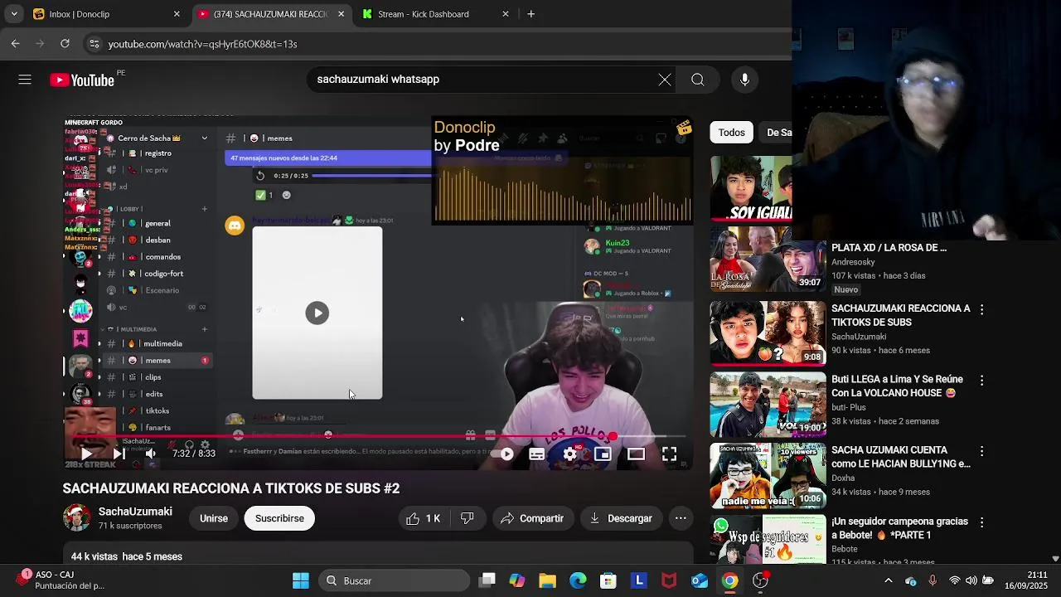Toggle theater mode view
This screenshot has width=1061, height=597.
(636, 454)
